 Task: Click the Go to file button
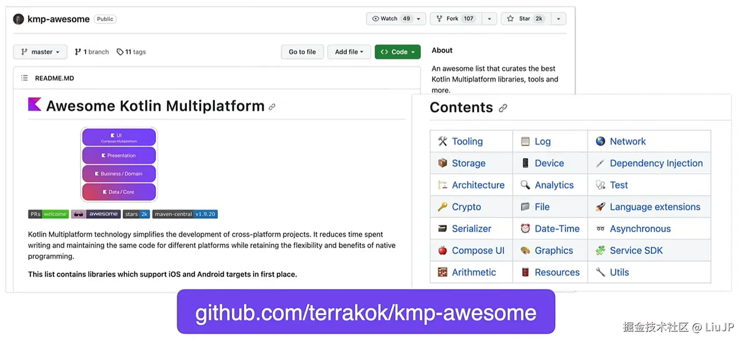[x=302, y=52]
